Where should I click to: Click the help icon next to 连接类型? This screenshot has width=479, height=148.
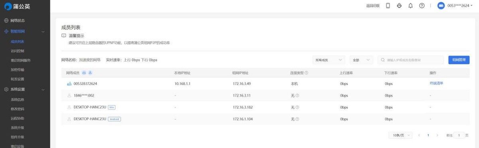point(306,73)
